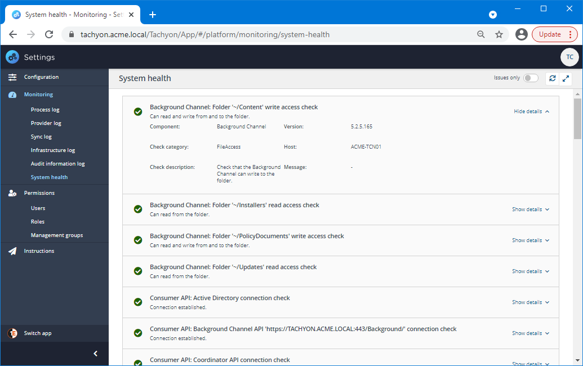This screenshot has height=366, width=583.
Task: Click the scrollbar up arrow
Action: coord(577,93)
